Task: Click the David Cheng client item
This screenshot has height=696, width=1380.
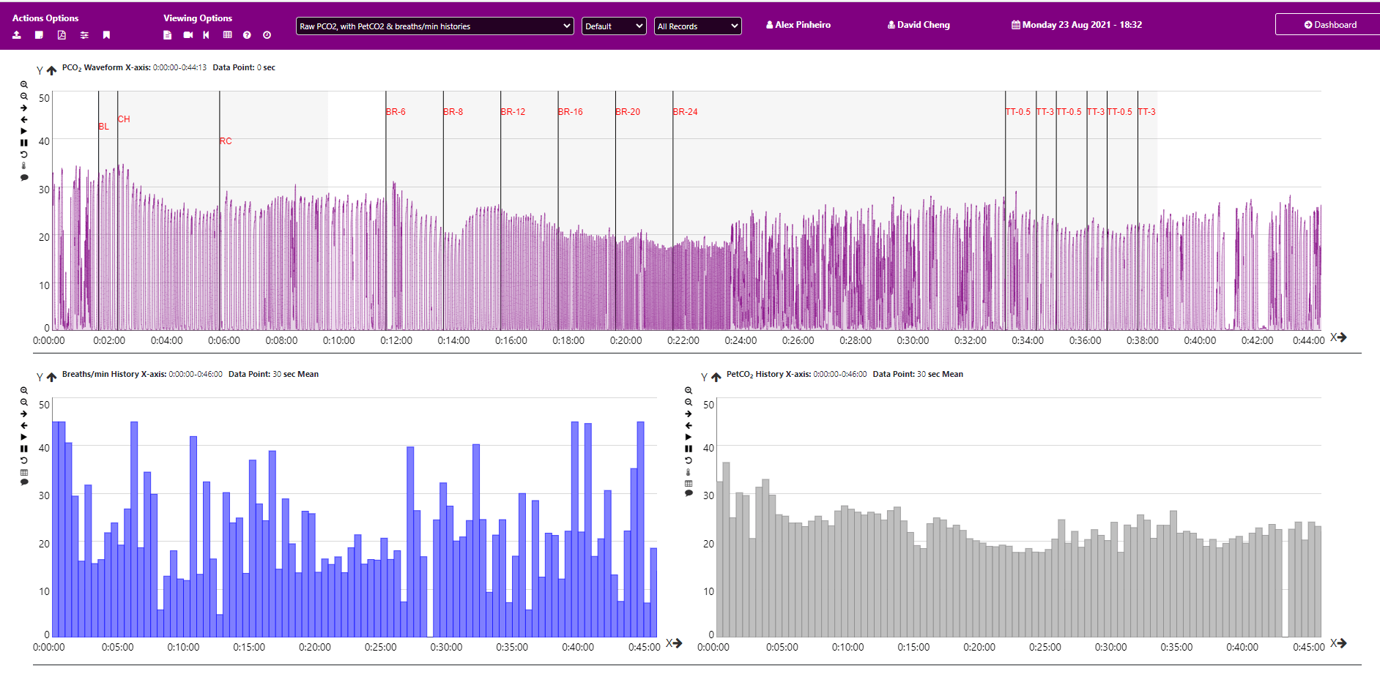Action: point(919,25)
